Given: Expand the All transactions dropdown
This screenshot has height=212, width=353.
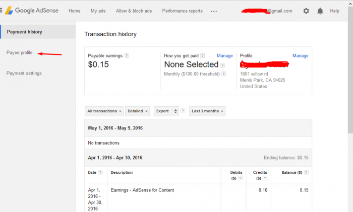Looking at the screenshot, I should pyautogui.click(x=104, y=111).
